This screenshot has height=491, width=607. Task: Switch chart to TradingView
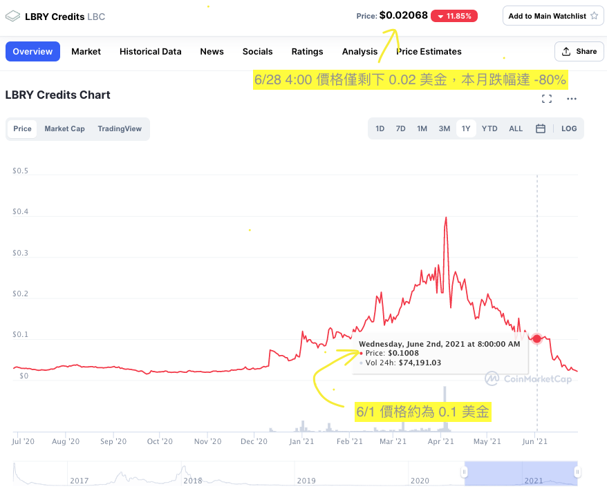pos(120,128)
